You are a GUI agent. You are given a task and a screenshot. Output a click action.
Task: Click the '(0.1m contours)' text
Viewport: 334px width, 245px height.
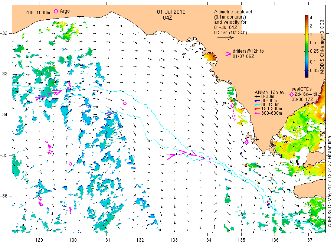click(230, 17)
